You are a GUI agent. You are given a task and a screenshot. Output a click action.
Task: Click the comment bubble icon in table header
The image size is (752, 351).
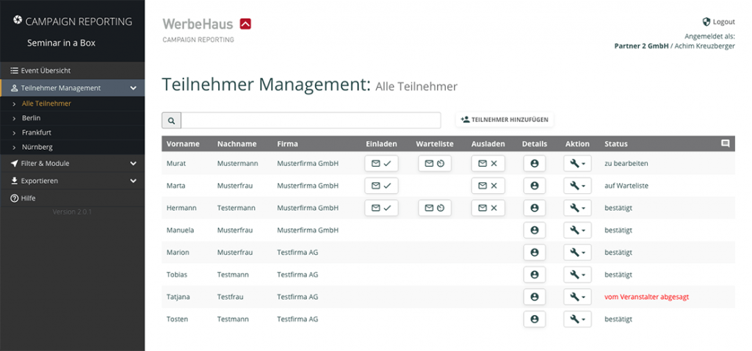click(x=725, y=143)
